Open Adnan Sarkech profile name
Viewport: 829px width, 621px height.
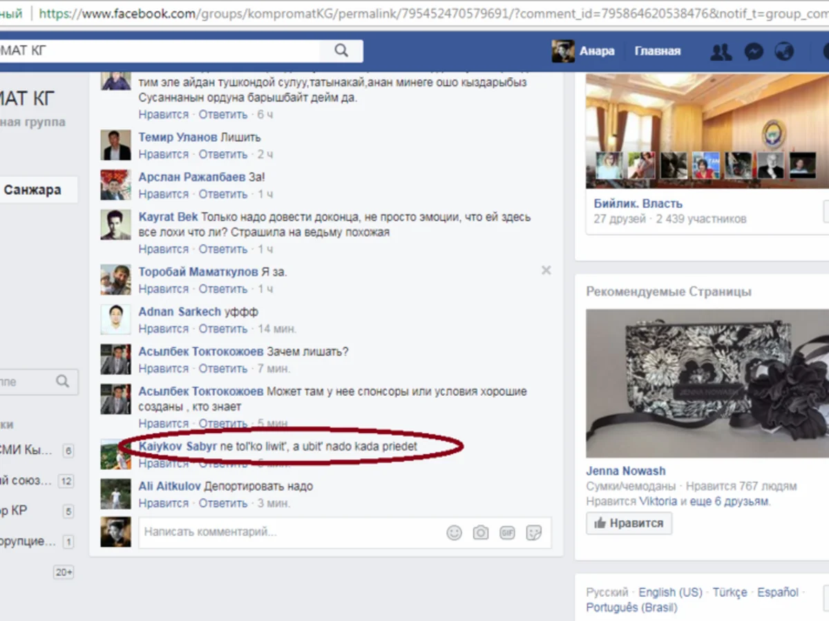pos(180,312)
